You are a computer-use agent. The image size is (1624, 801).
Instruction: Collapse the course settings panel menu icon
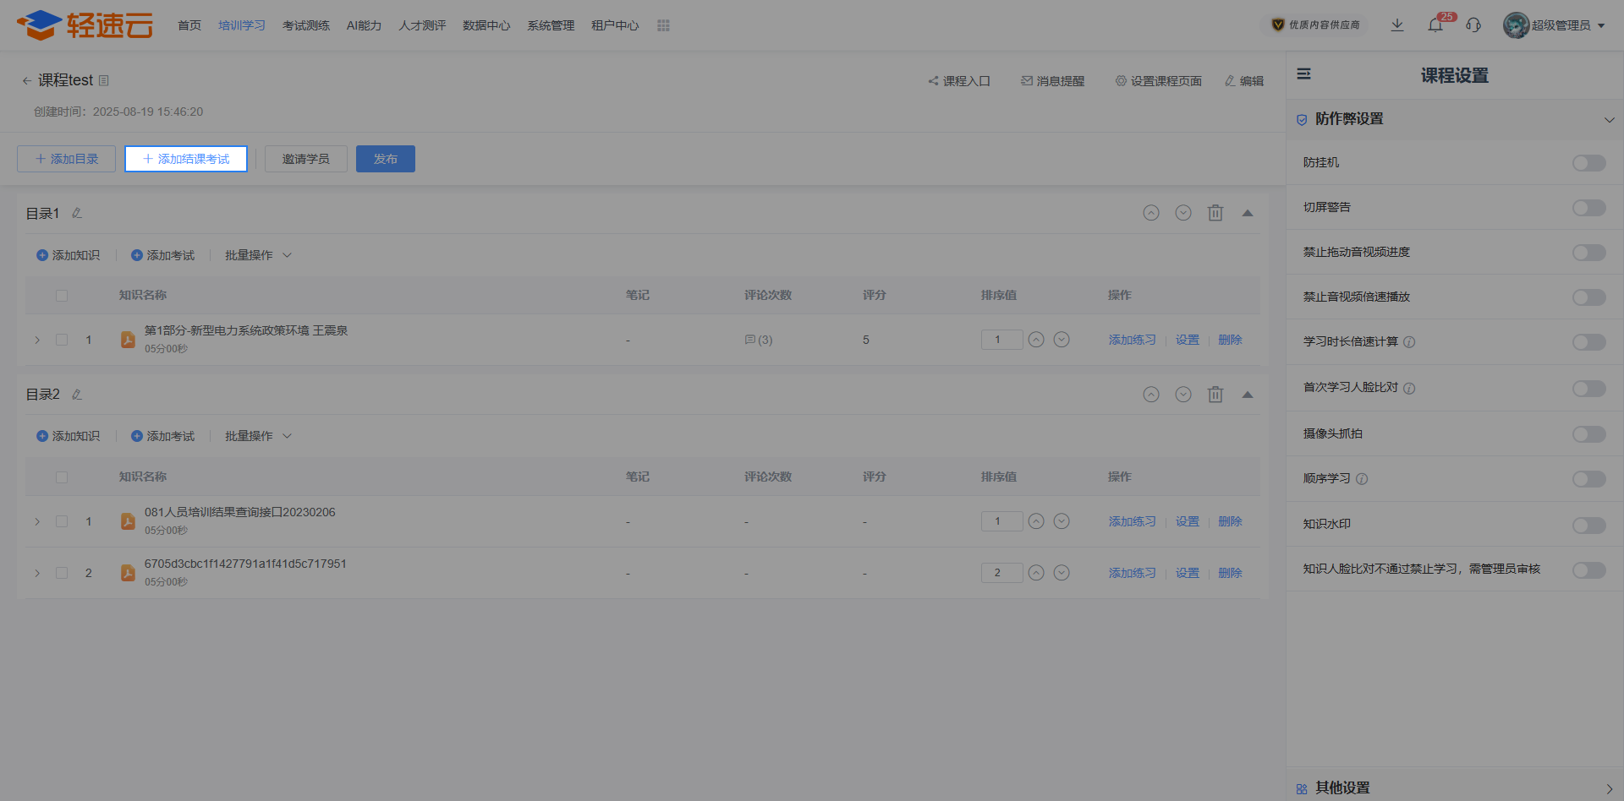pos(1304,74)
